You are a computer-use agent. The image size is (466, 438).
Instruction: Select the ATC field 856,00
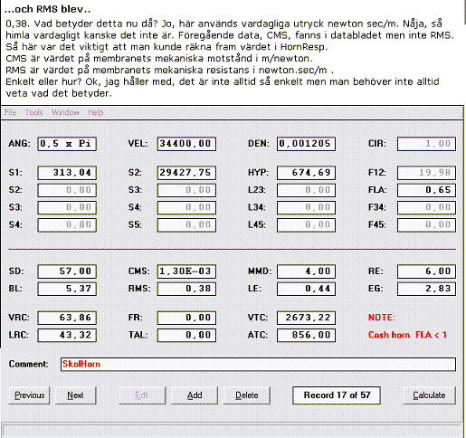pyautogui.click(x=306, y=336)
